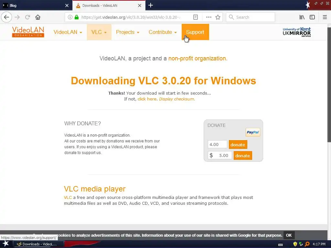Image resolution: width=331 pixels, height=248 pixels.
Task: Click the University of Kent UK Mirror logo
Action: tap(297, 32)
